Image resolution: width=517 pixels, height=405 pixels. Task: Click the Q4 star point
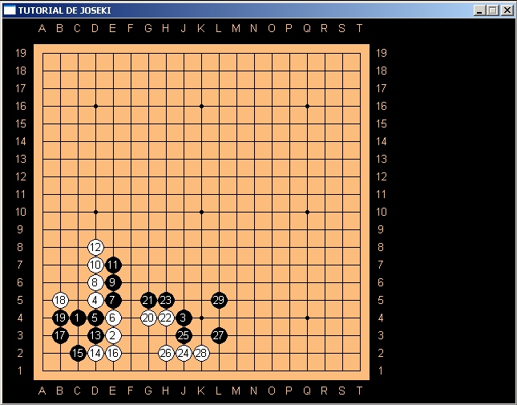[307, 318]
